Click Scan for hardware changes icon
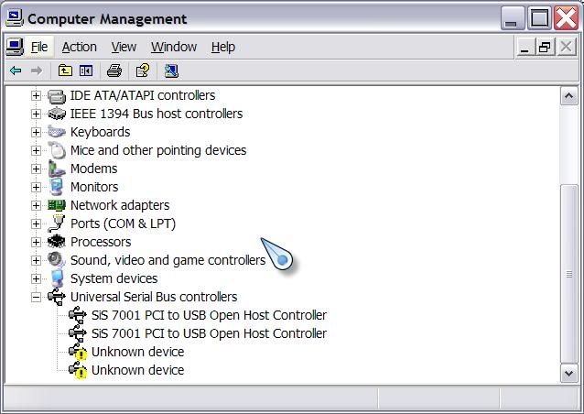Viewport: 584px width, 414px height. pyautogui.click(x=171, y=71)
